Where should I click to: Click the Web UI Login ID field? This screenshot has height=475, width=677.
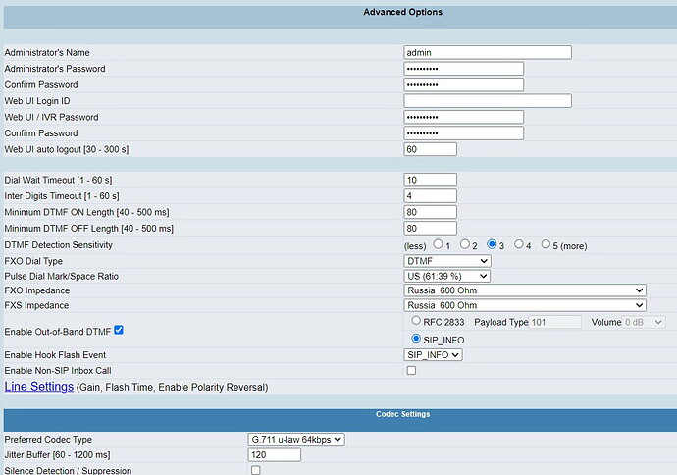[x=488, y=101]
